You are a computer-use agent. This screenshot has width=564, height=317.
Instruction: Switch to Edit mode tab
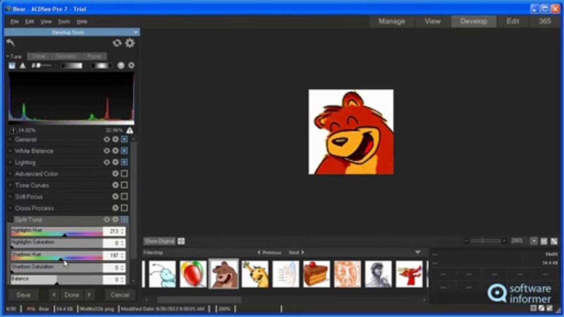pos(513,21)
